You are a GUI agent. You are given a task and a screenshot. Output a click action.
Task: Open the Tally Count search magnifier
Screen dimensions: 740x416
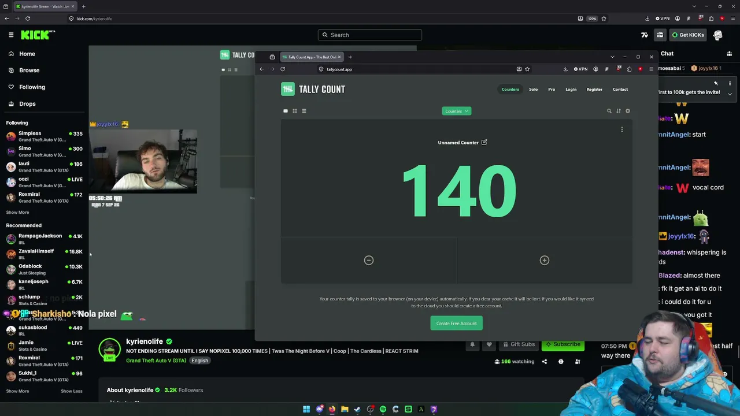coord(609,111)
